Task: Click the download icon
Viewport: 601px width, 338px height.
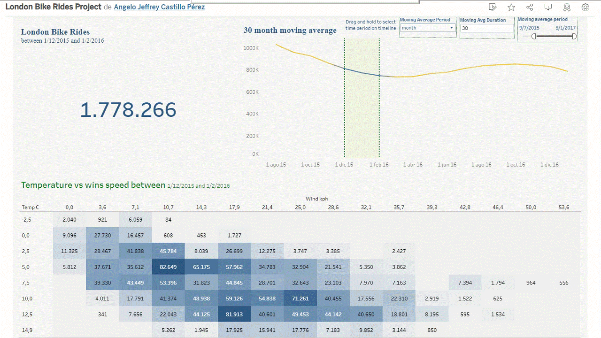Action: click(548, 7)
